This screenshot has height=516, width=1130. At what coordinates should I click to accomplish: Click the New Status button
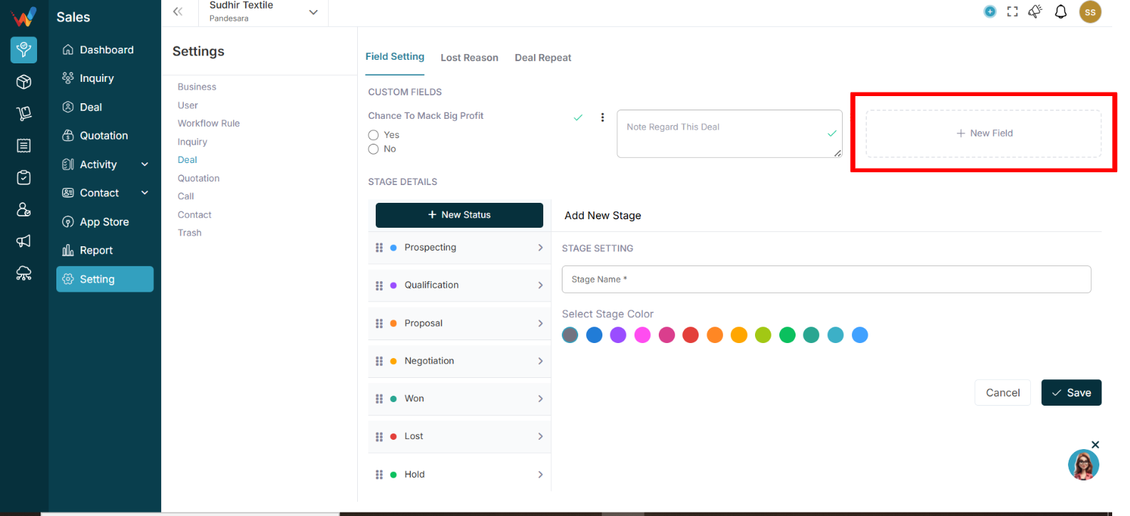(459, 215)
